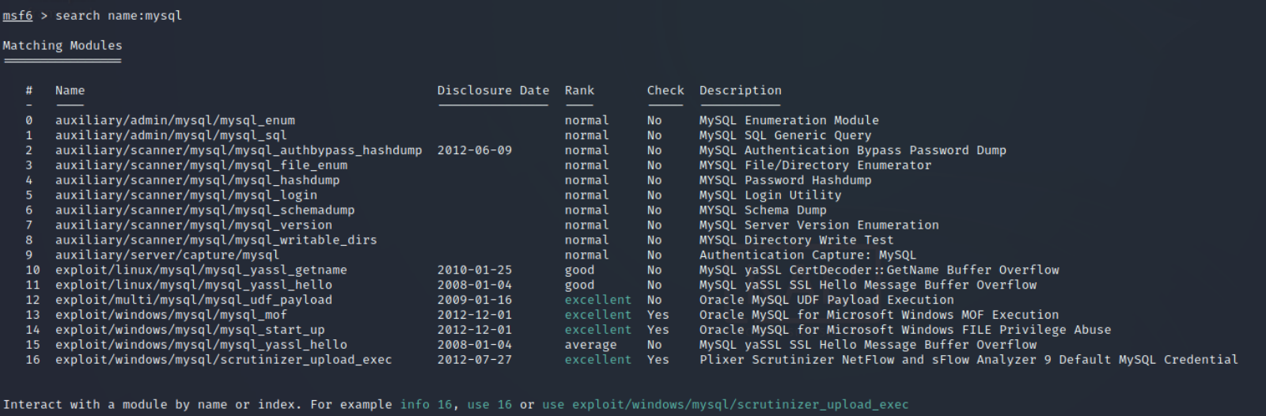Click 'MySQL Server Version Enumeration' description
The height and width of the screenshot is (416, 1266).
pos(819,226)
